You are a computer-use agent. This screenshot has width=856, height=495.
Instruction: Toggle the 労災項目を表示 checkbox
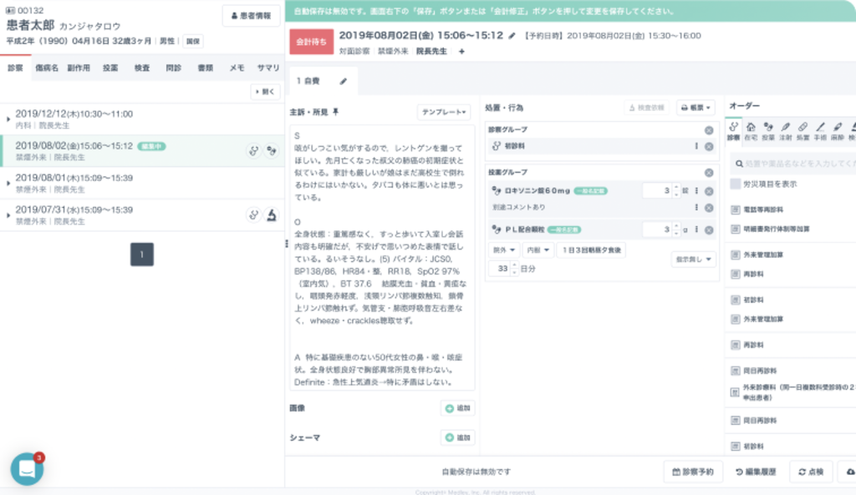coord(736,184)
